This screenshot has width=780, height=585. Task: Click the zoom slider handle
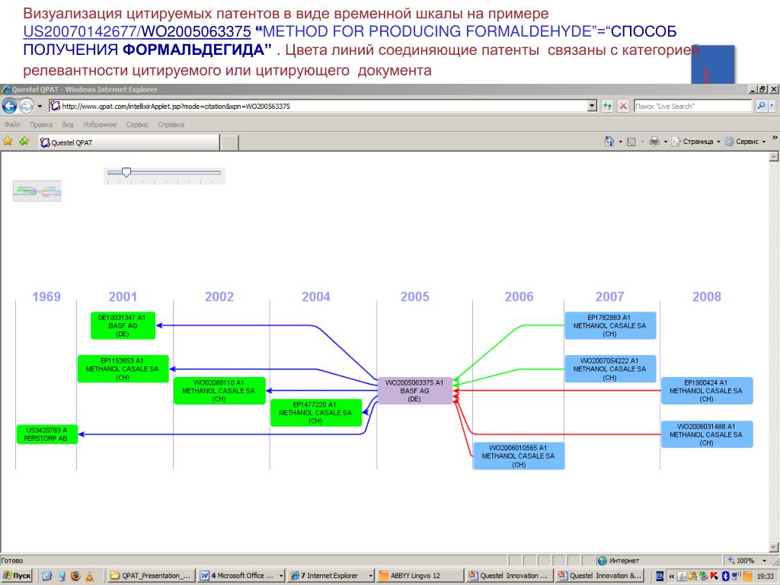(x=126, y=173)
